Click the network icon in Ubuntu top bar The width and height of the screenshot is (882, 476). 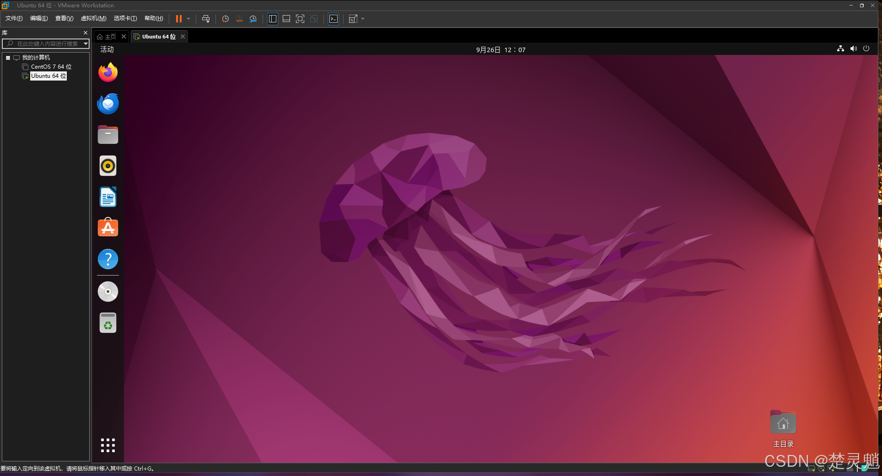pos(840,49)
